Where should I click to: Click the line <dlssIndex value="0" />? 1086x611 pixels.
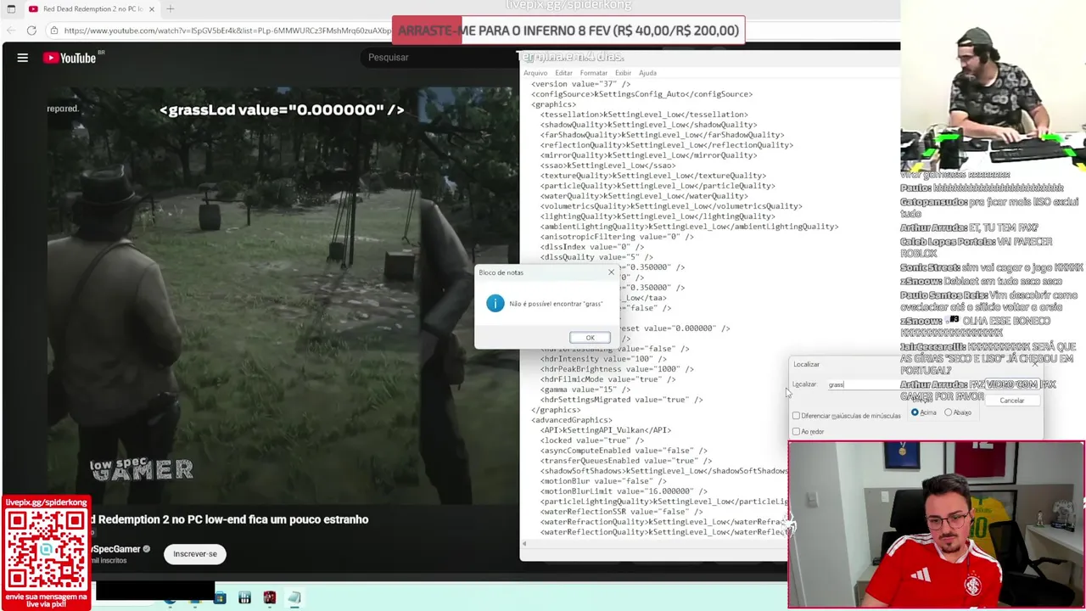click(x=592, y=247)
